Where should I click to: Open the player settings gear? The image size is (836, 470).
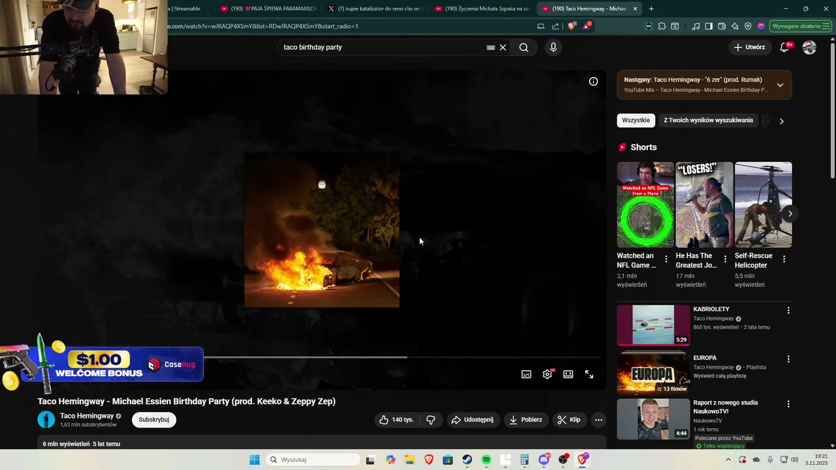click(x=547, y=374)
